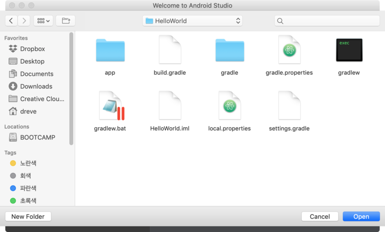Select the app folder icon

point(110,50)
